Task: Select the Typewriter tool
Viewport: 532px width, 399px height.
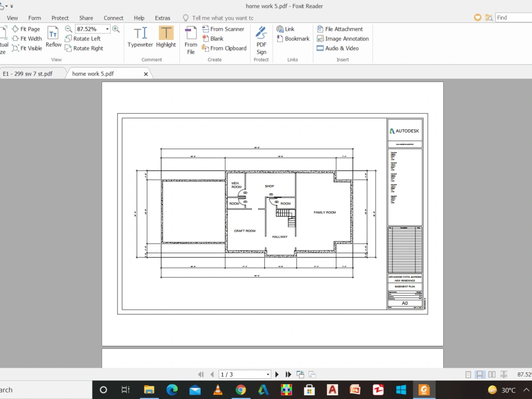Action: pos(140,37)
